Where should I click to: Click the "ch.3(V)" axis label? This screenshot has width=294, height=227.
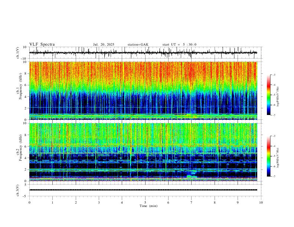18,190
